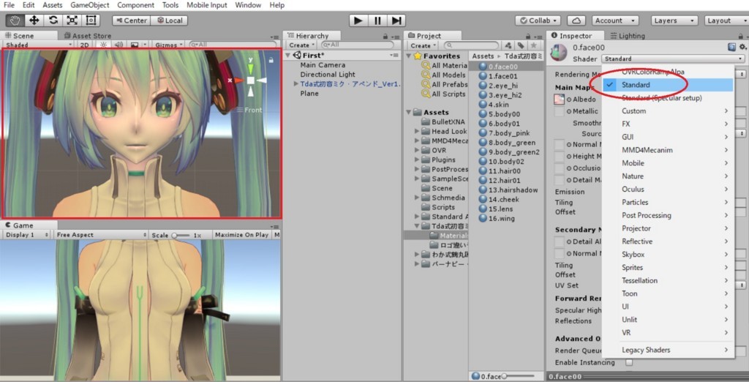Open the Legacy Shaders submenu
Viewport: 749px width, 382px height.
click(x=667, y=350)
